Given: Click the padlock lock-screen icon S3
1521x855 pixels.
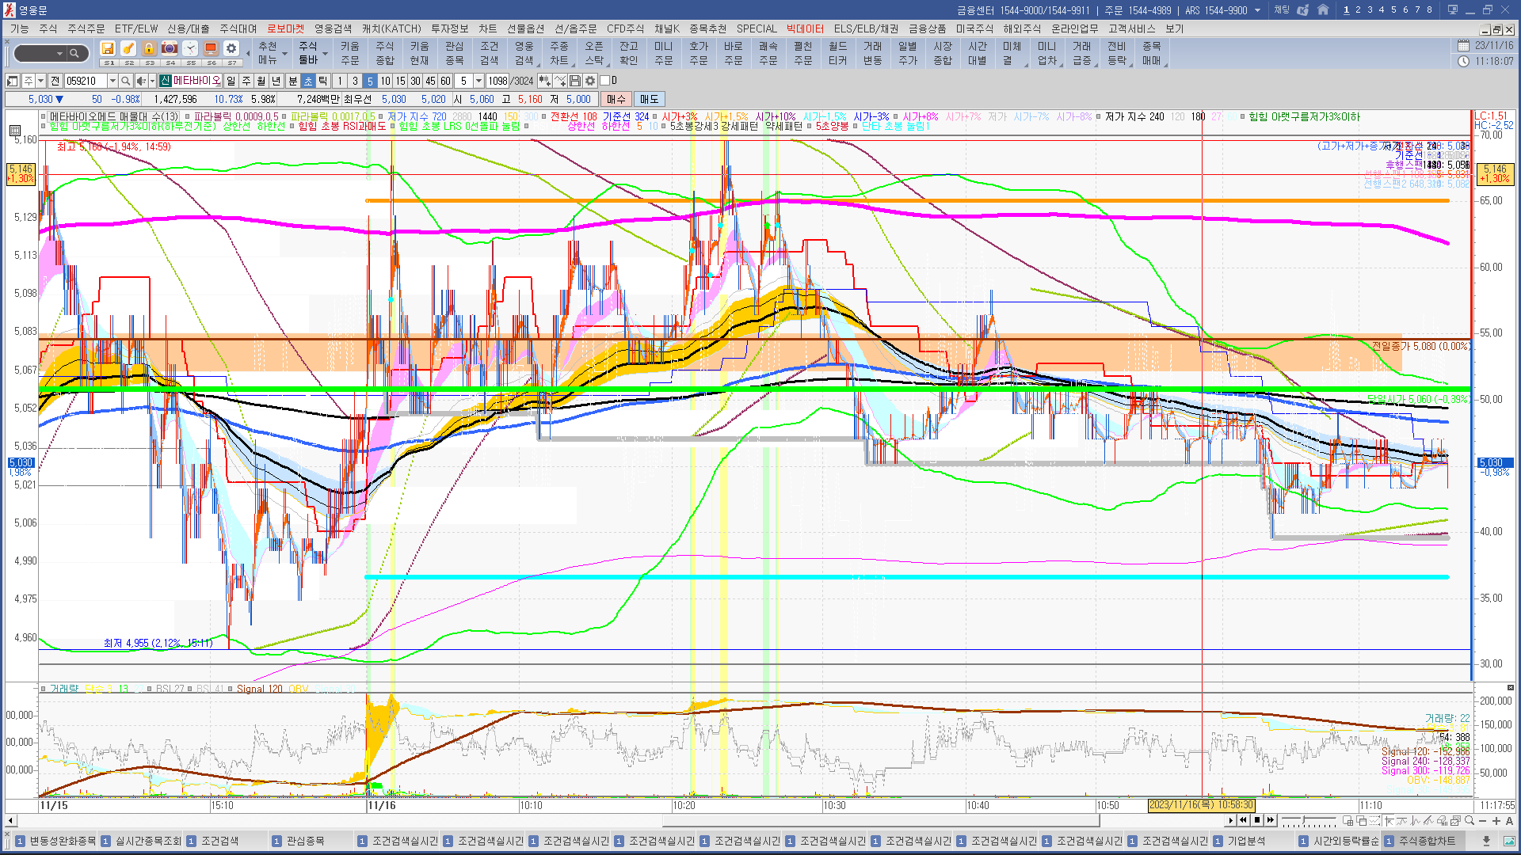Looking at the screenshot, I should [149, 49].
